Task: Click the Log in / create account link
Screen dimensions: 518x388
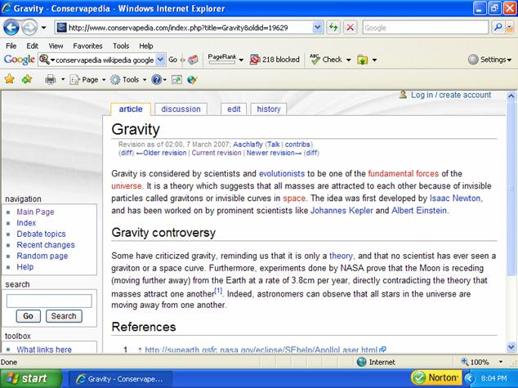Action: [451, 95]
